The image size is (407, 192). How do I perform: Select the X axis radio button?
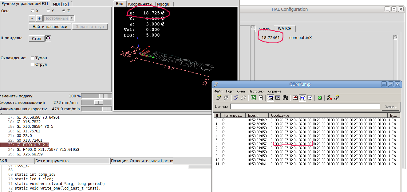[33, 11]
